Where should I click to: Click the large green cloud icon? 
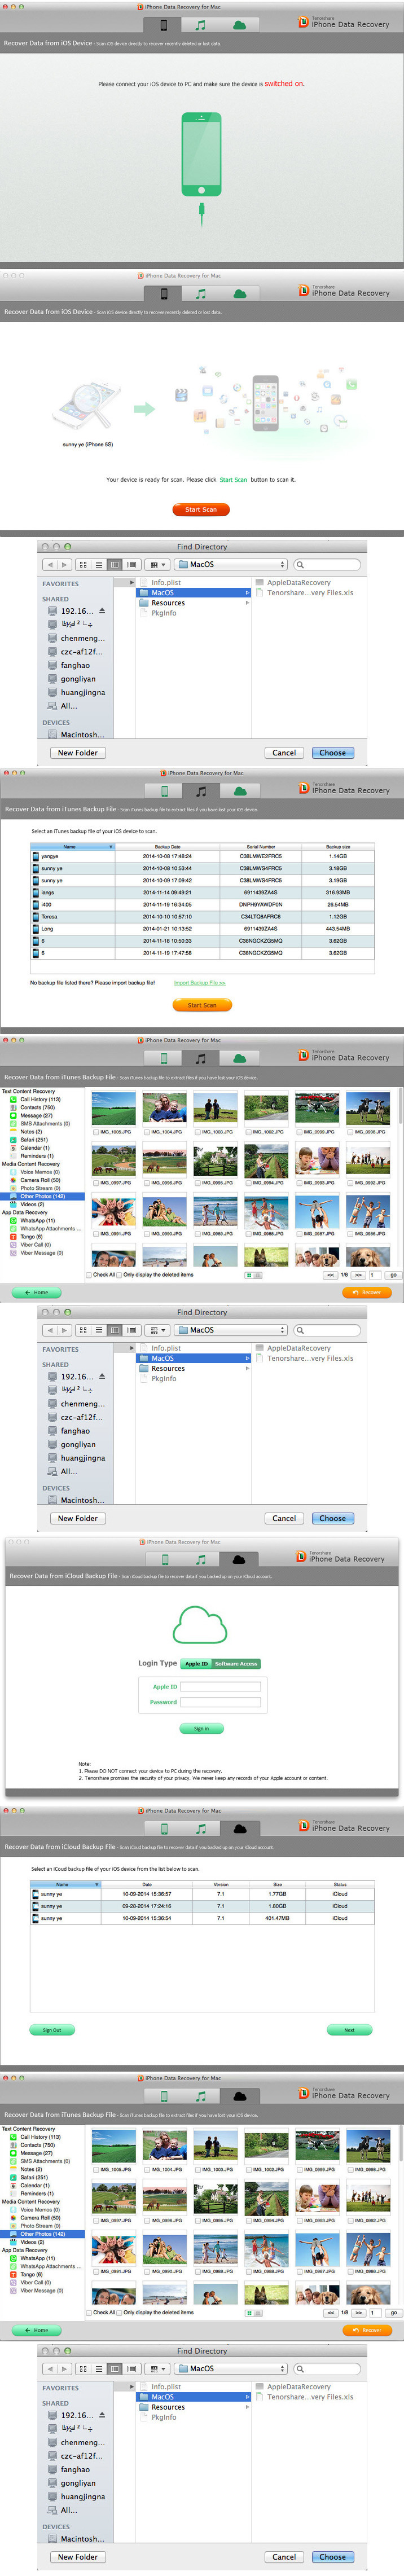(200, 1625)
